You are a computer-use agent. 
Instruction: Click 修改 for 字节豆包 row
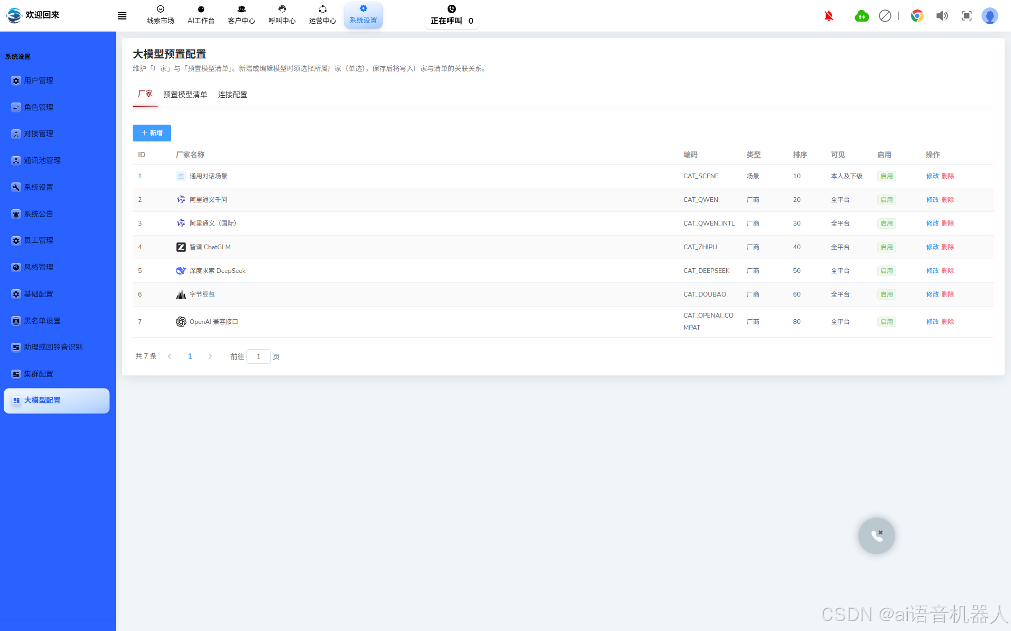click(933, 294)
